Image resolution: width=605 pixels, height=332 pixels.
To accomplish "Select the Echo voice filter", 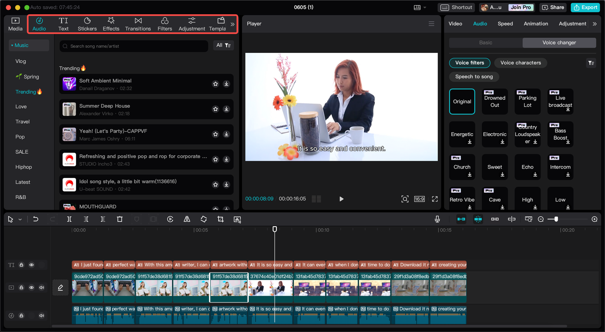I will tap(527, 167).
